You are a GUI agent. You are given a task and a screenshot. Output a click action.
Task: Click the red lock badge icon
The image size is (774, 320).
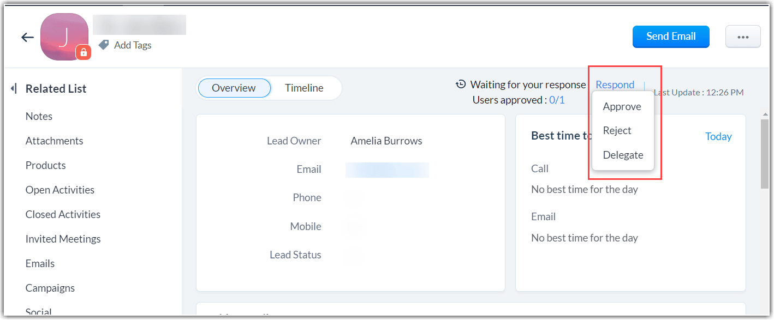point(84,52)
